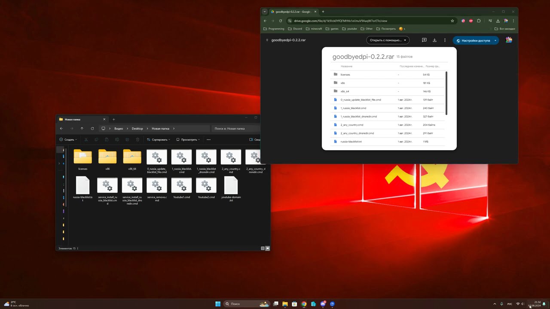
Task: Expand the chevron after 'Desktop' breadcrumb
Action: click(x=147, y=129)
